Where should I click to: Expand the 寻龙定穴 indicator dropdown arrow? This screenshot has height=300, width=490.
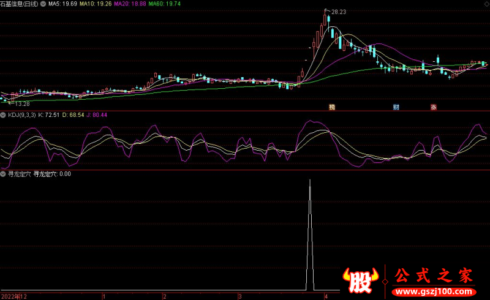coord(4,174)
